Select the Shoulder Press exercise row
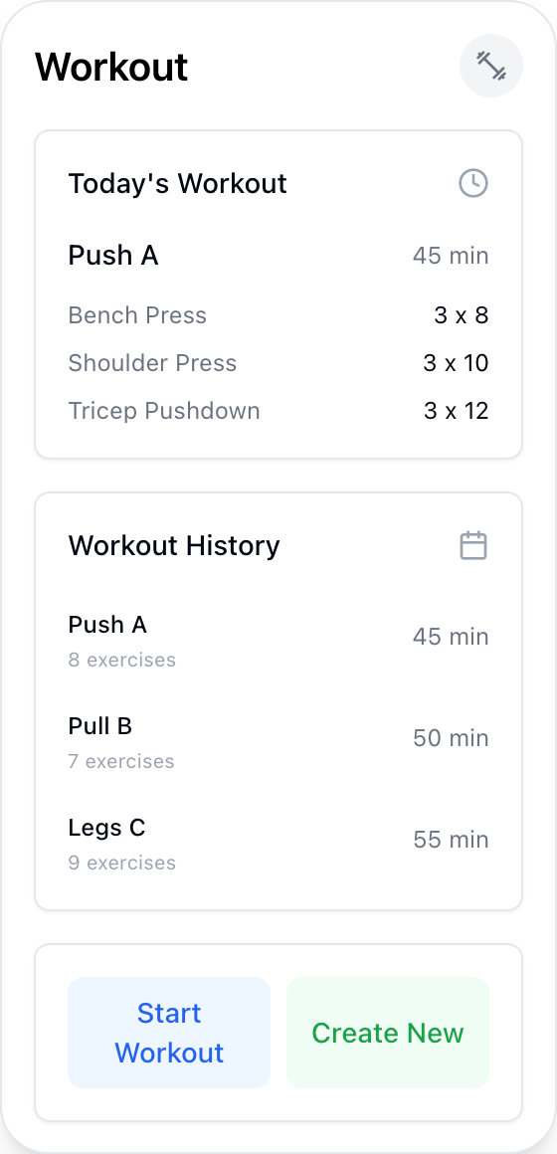Image resolution: width=557 pixels, height=1154 pixels. (x=278, y=363)
